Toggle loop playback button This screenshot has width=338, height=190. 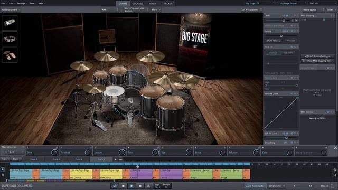pos(115,186)
